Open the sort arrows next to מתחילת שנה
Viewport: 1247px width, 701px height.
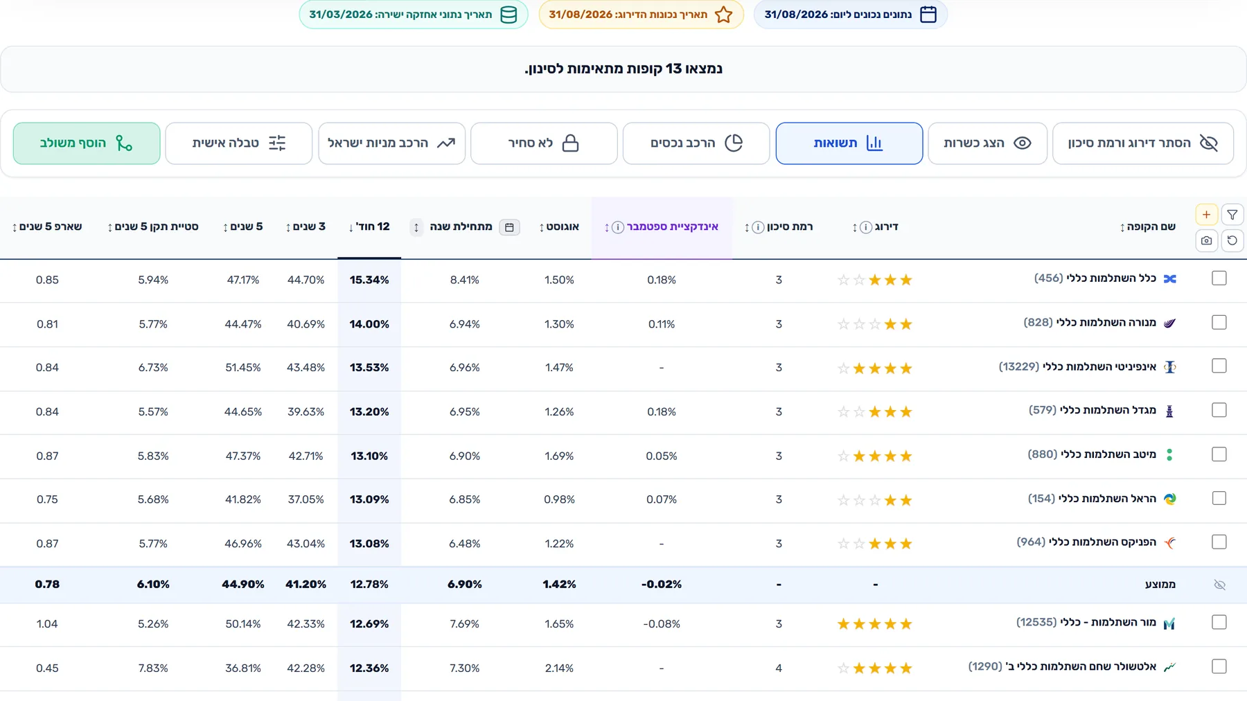coord(416,227)
